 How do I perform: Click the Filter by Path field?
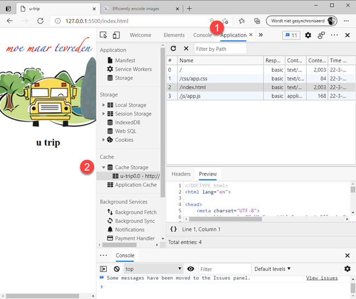tap(220, 49)
